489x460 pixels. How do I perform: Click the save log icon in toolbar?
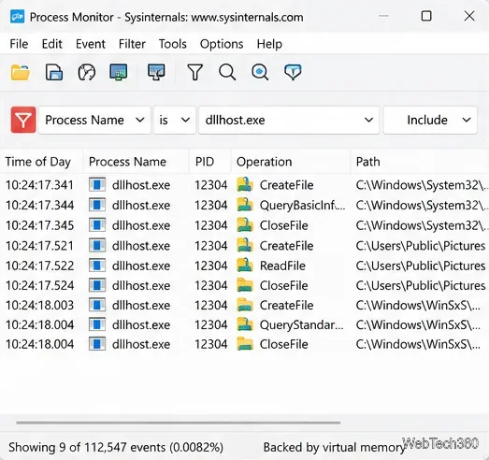click(x=54, y=72)
